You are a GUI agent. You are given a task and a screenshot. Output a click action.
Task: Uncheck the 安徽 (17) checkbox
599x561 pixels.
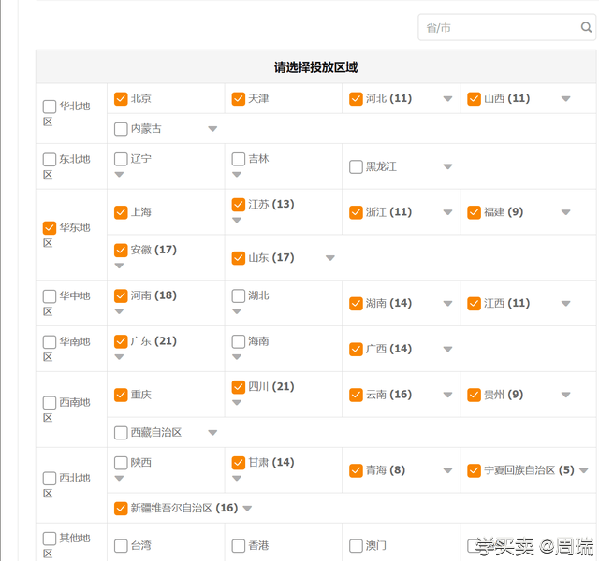point(121,250)
